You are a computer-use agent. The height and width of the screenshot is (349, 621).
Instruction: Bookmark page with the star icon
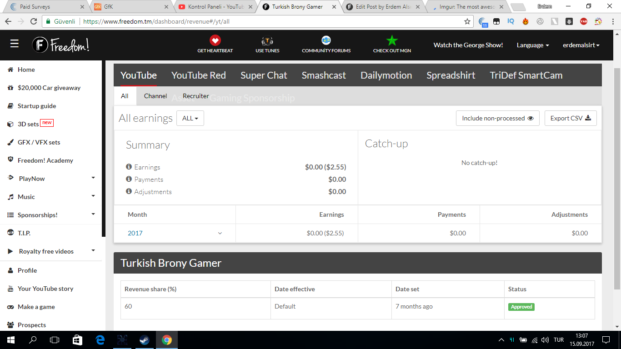tap(467, 21)
